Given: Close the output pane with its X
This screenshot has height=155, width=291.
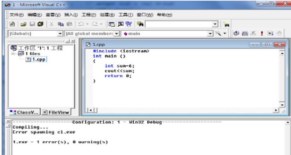Looking at the screenshot, I should [8, 121].
